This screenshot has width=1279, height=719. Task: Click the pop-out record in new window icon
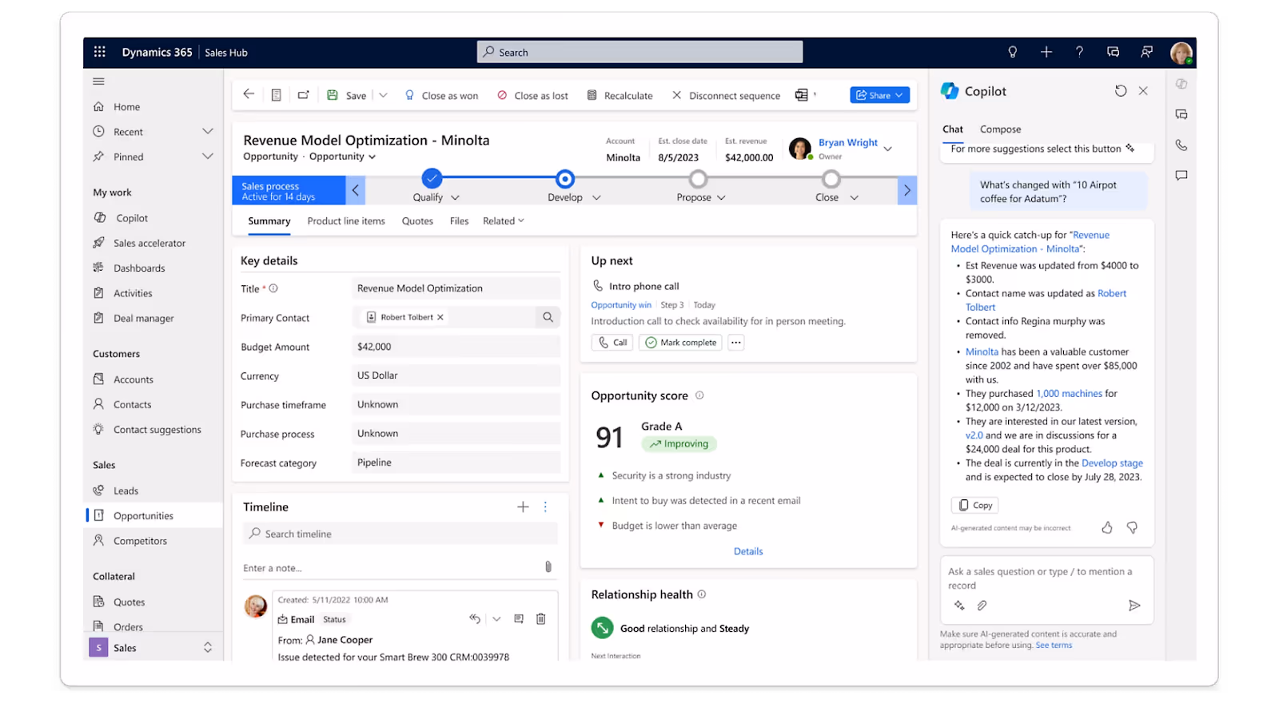click(x=303, y=95)
